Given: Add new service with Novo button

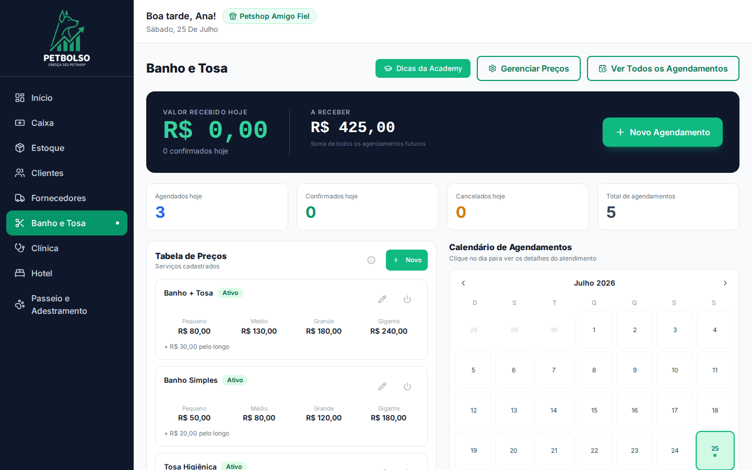Looking at the screenshot, I should click(x=407, y=260).
